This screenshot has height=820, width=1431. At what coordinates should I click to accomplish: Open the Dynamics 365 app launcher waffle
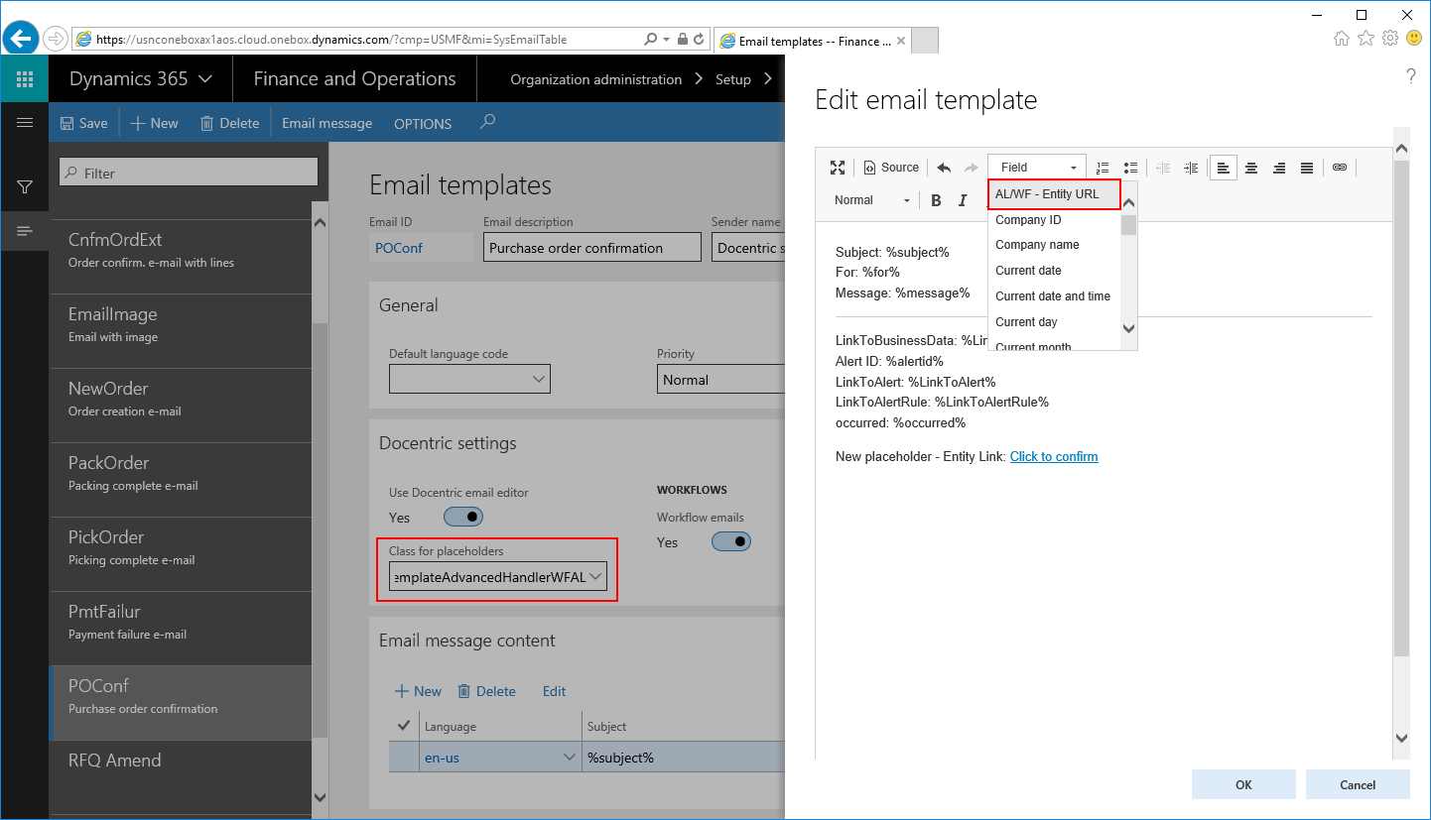click(x=25, y=79)
